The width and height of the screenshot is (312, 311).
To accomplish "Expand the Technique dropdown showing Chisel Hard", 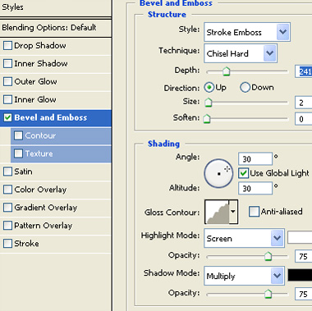I will tap(241, 53).
